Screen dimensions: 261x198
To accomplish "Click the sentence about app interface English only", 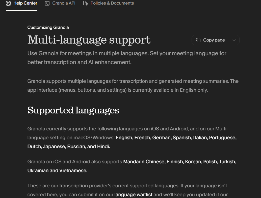I will click(118, 90).
